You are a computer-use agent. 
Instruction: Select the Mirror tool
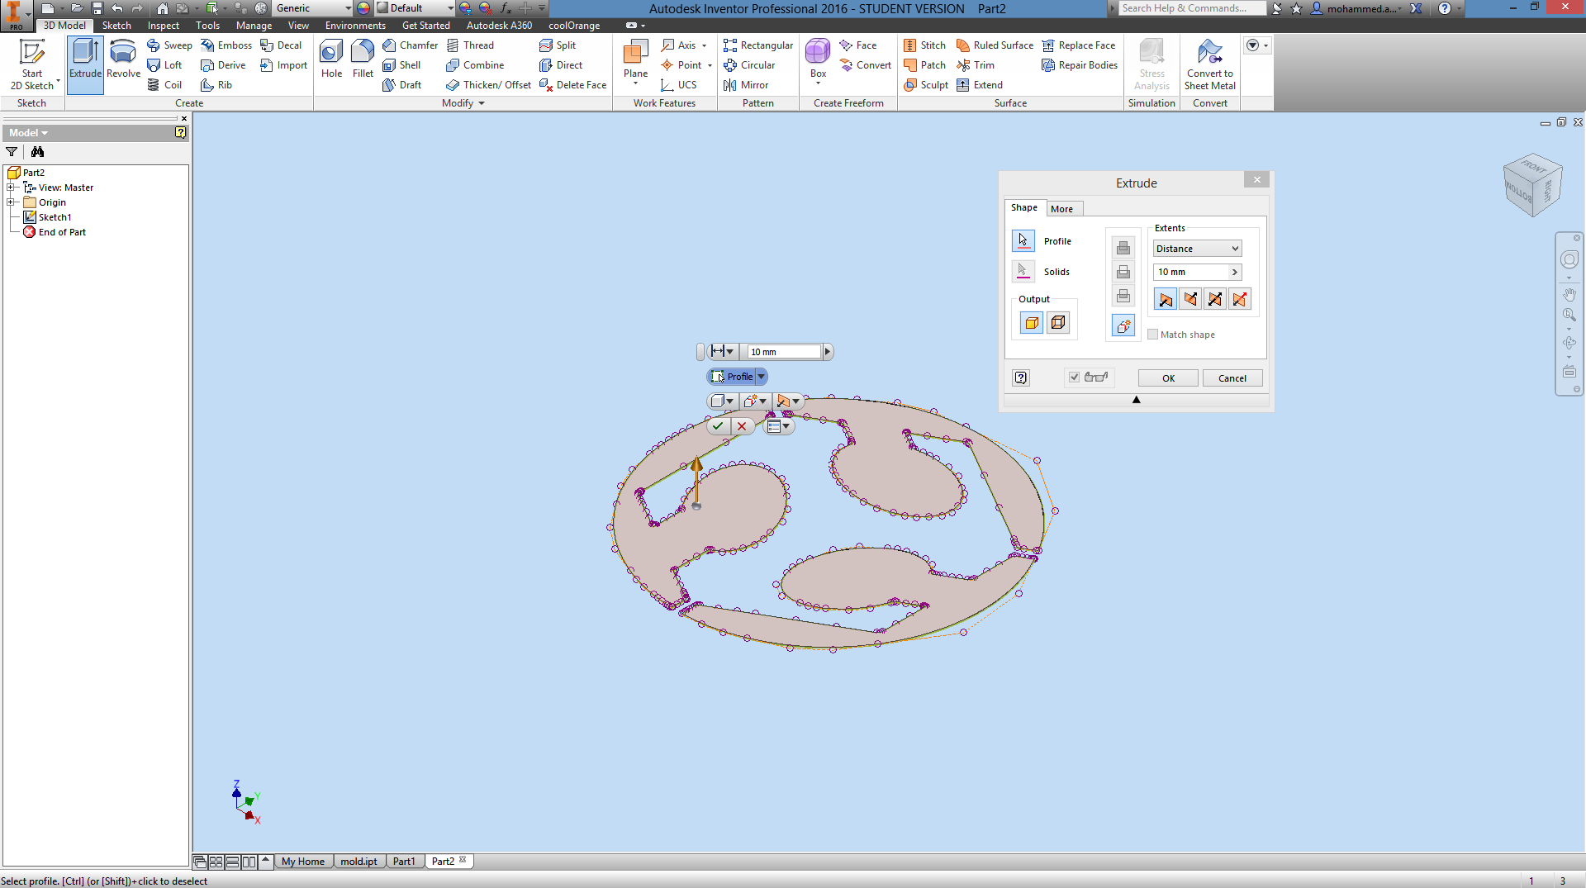coord(745,85)
